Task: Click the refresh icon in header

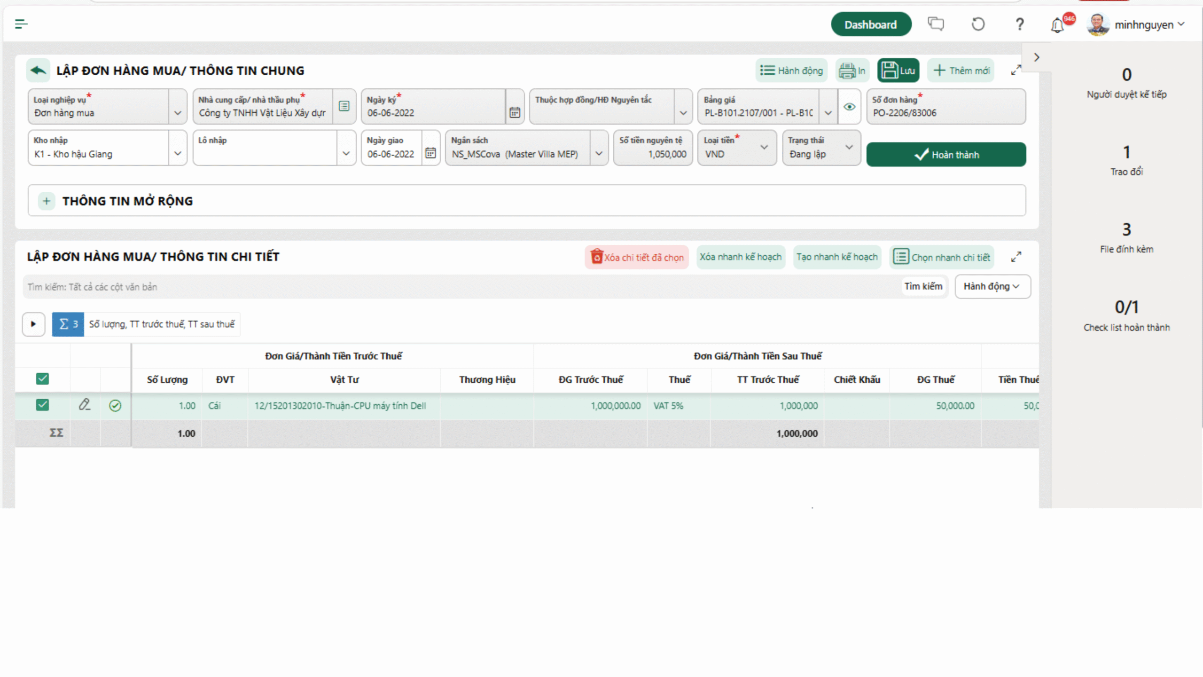Action: click(978, 24)
